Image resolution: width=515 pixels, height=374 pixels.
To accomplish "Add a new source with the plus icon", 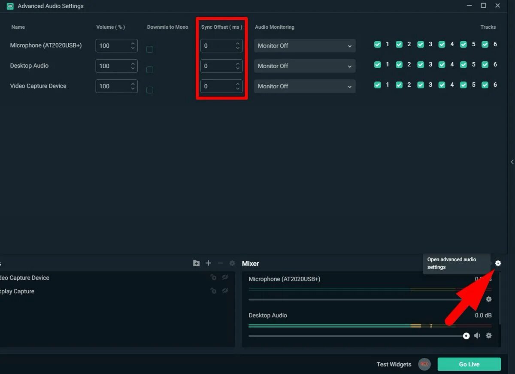I will click(208, 263).
